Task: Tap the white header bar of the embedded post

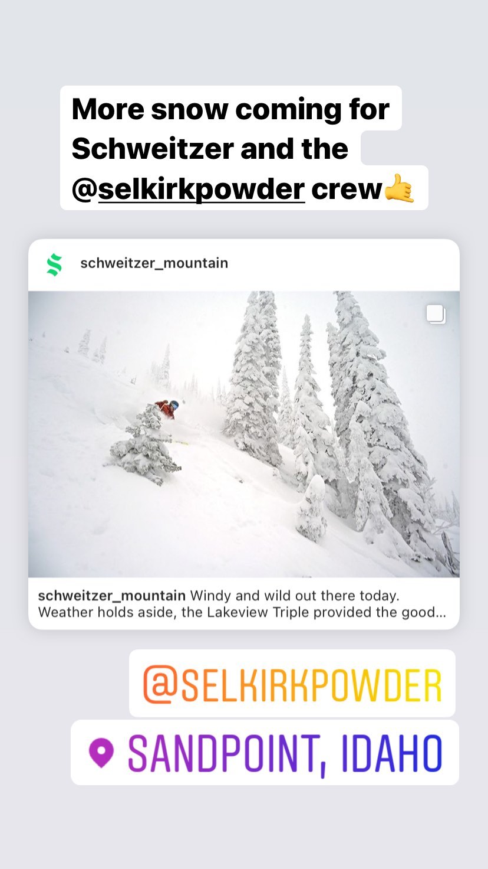Action: click(244, 265)
